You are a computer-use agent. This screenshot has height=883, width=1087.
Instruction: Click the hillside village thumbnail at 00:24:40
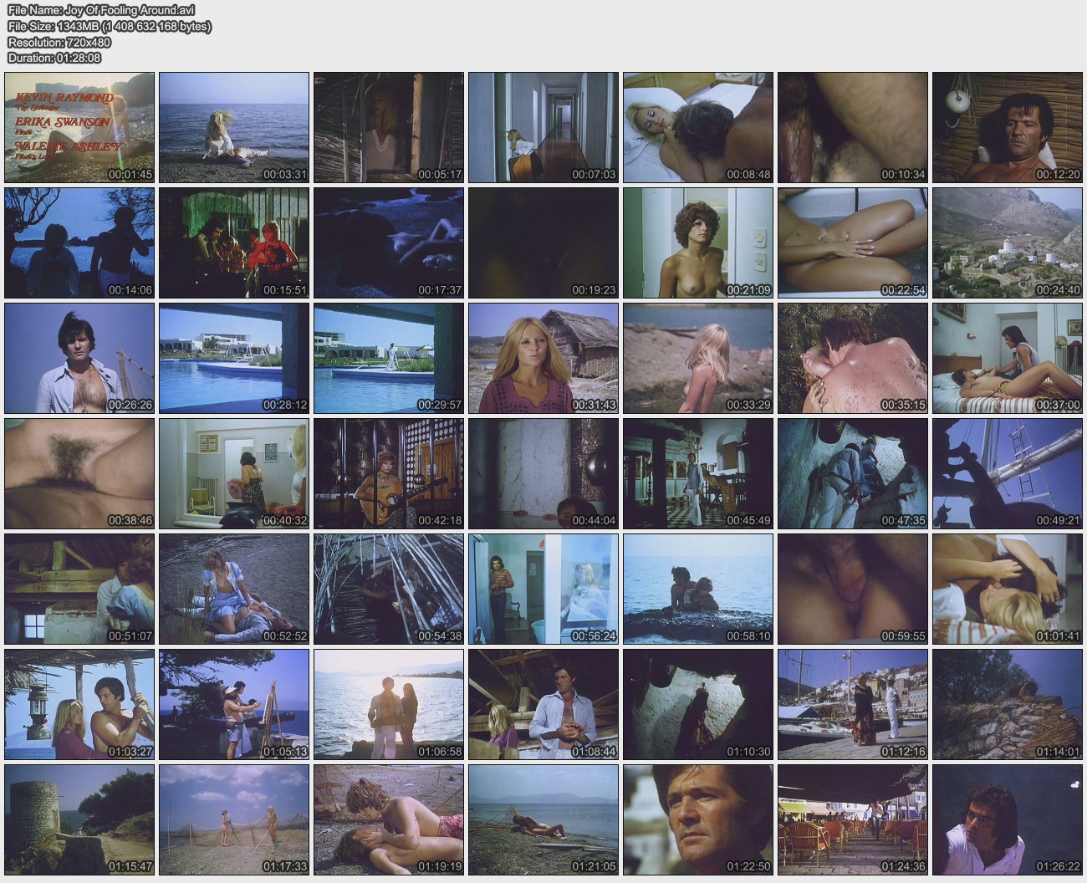tap(1007, 242)
